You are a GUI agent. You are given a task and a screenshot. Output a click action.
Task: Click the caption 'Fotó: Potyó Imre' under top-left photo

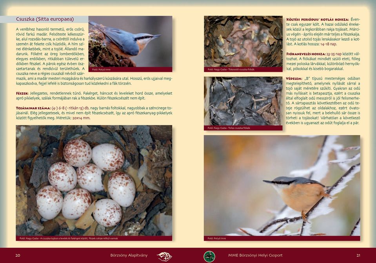click(x=101, y=70)
